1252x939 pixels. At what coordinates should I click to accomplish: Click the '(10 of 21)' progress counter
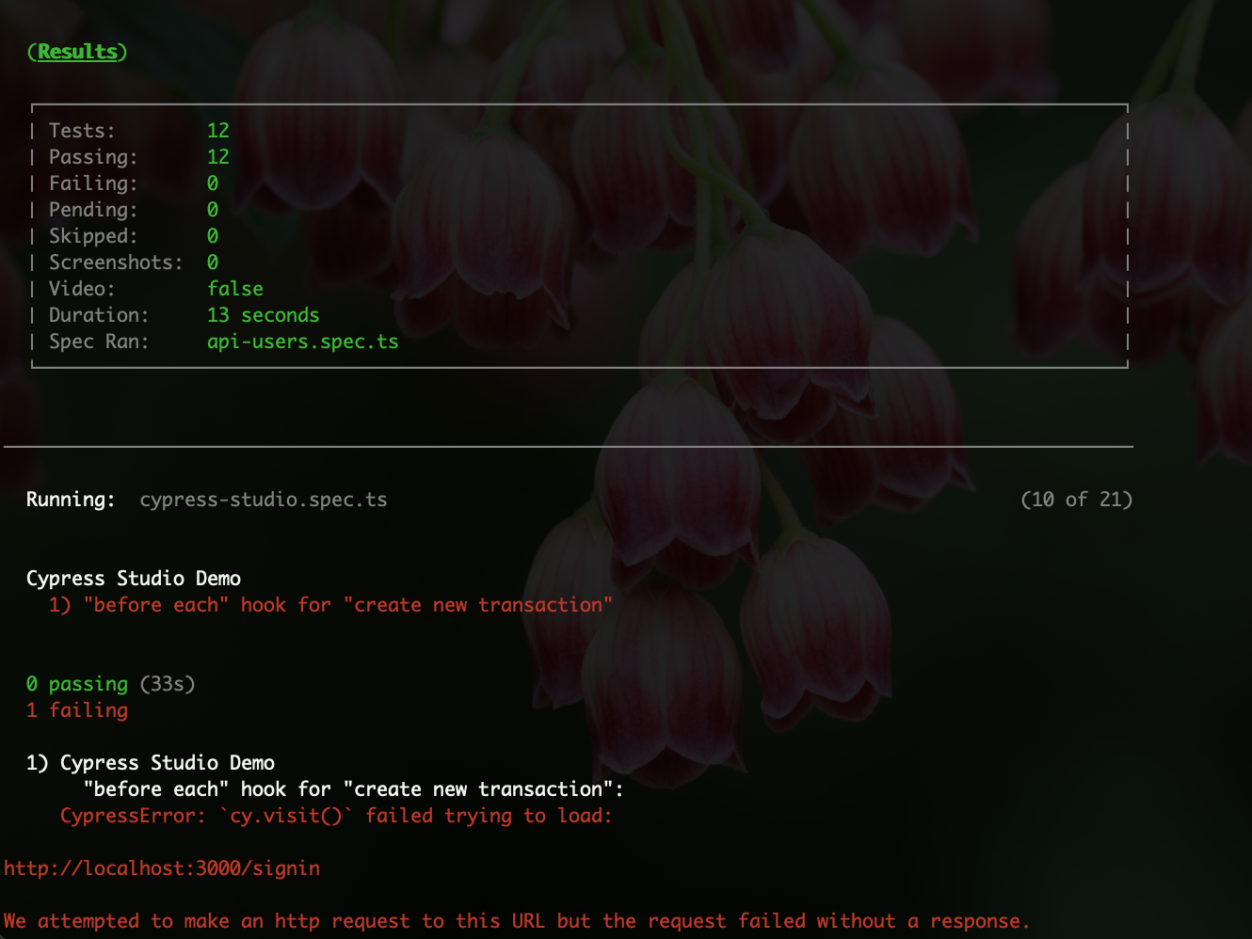click(x=1076, y=500)
